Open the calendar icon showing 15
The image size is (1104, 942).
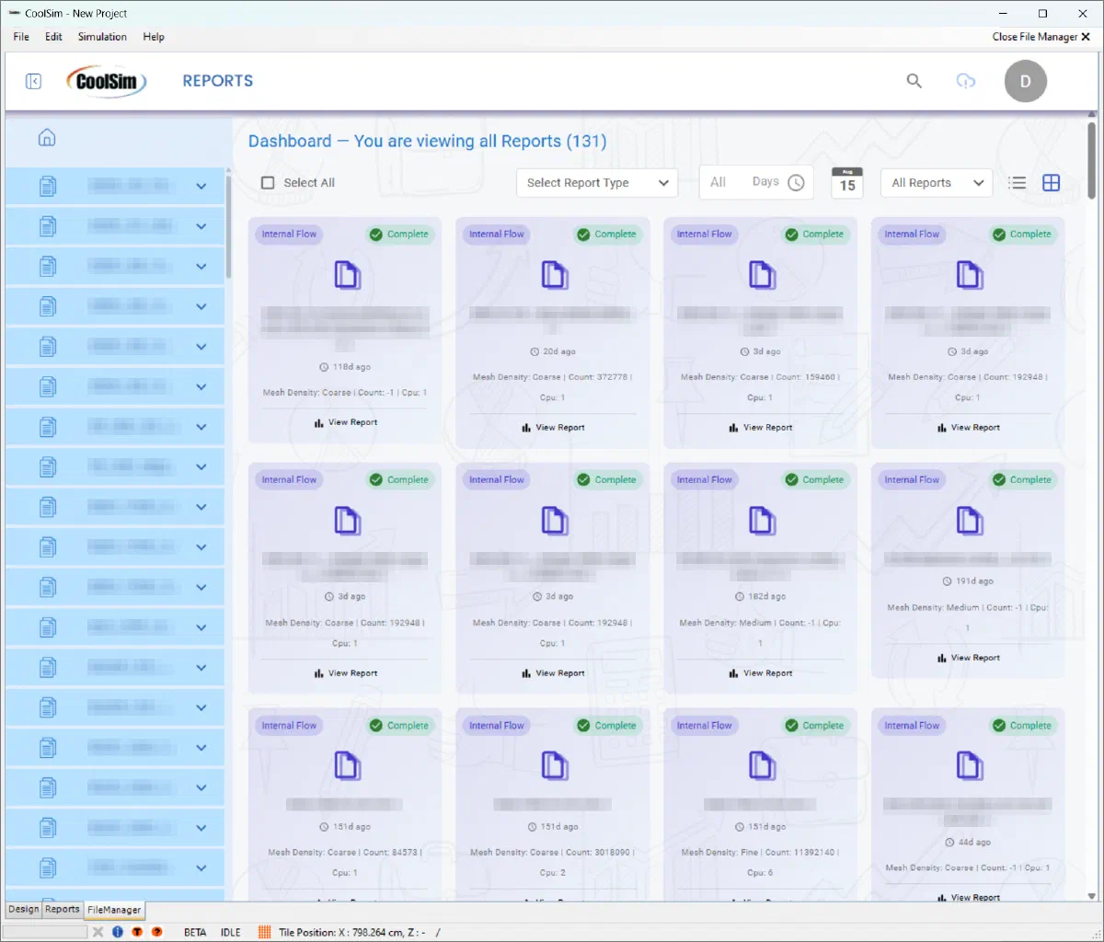pos(847,182)
